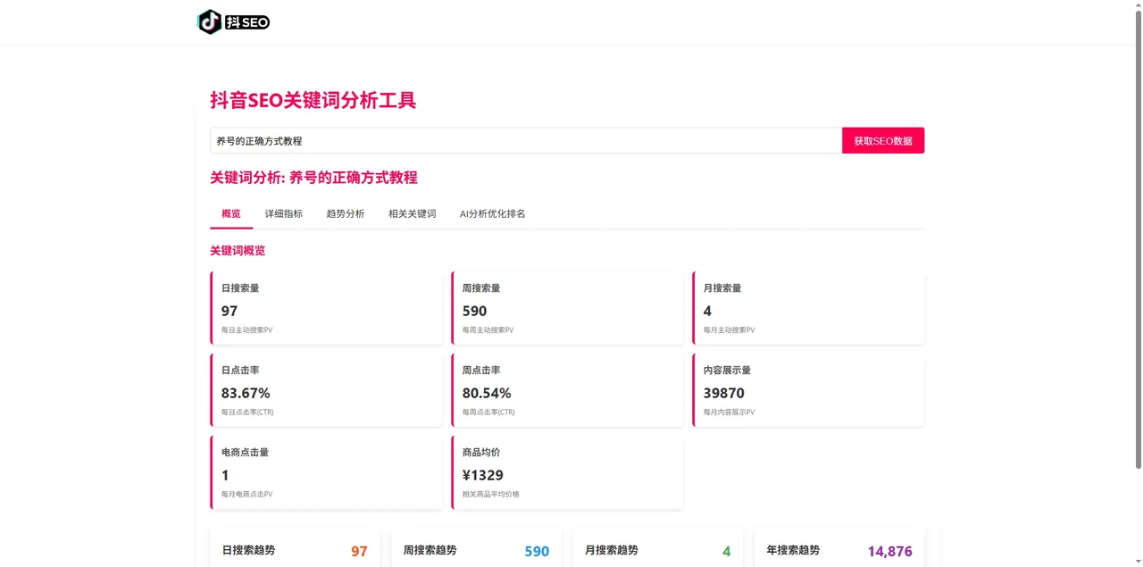Click the 抖音SEO关键词分析工具 heading

pos(313,100)
